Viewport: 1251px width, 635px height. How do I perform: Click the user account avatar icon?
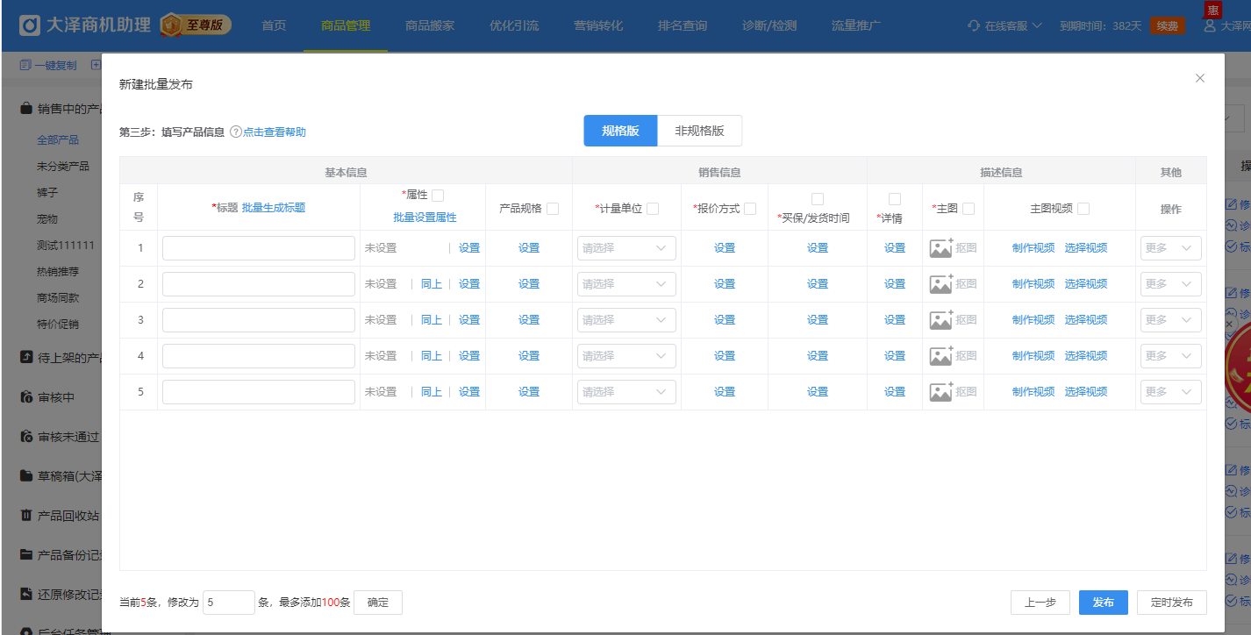click(1210, 25)
